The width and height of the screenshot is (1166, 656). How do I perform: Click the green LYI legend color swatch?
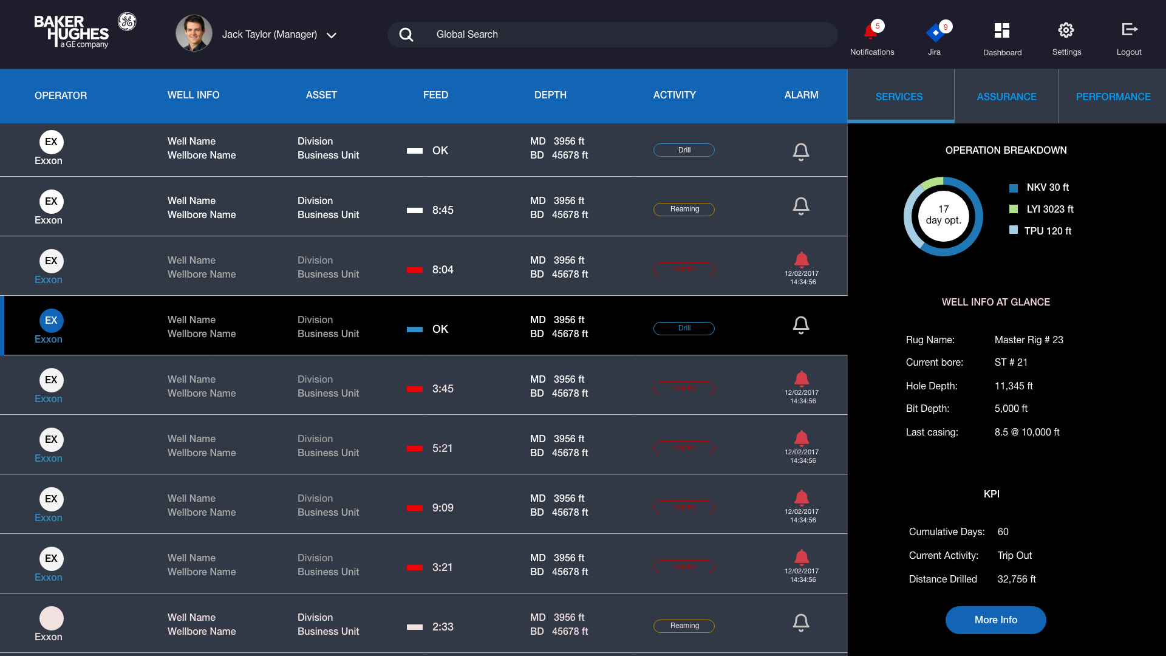[x=1014, y=209]
